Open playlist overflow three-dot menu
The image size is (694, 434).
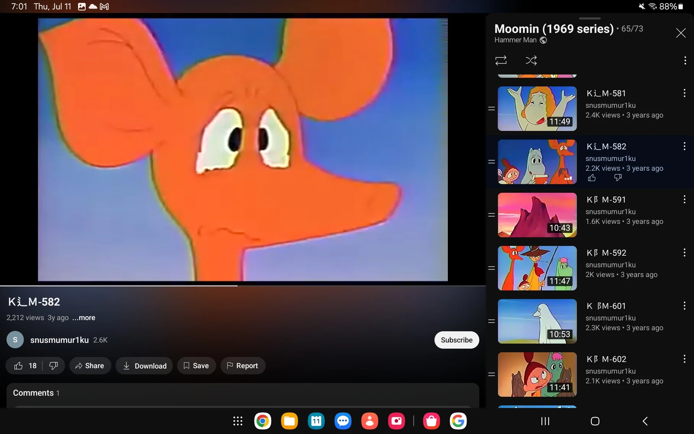685,60
